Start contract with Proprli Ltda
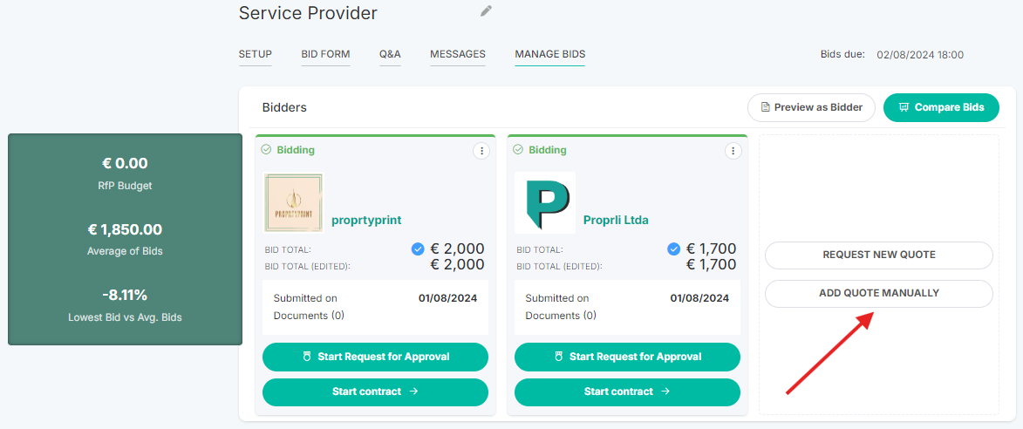This screenshot has width=1023, height=429. (x=627, y=392)
